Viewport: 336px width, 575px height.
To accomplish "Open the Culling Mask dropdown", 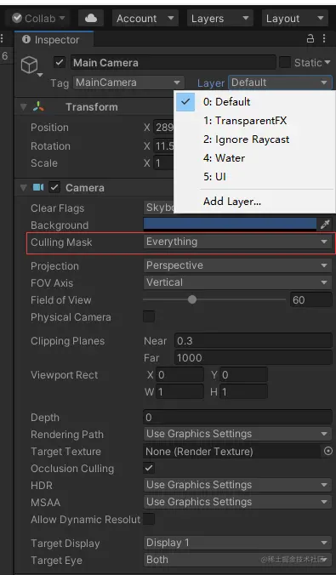I will (237, 242).
